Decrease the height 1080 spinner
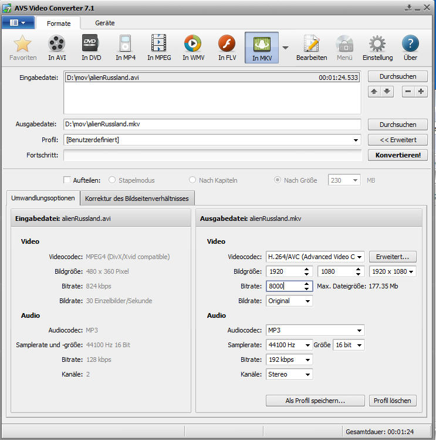 (358, 274)
